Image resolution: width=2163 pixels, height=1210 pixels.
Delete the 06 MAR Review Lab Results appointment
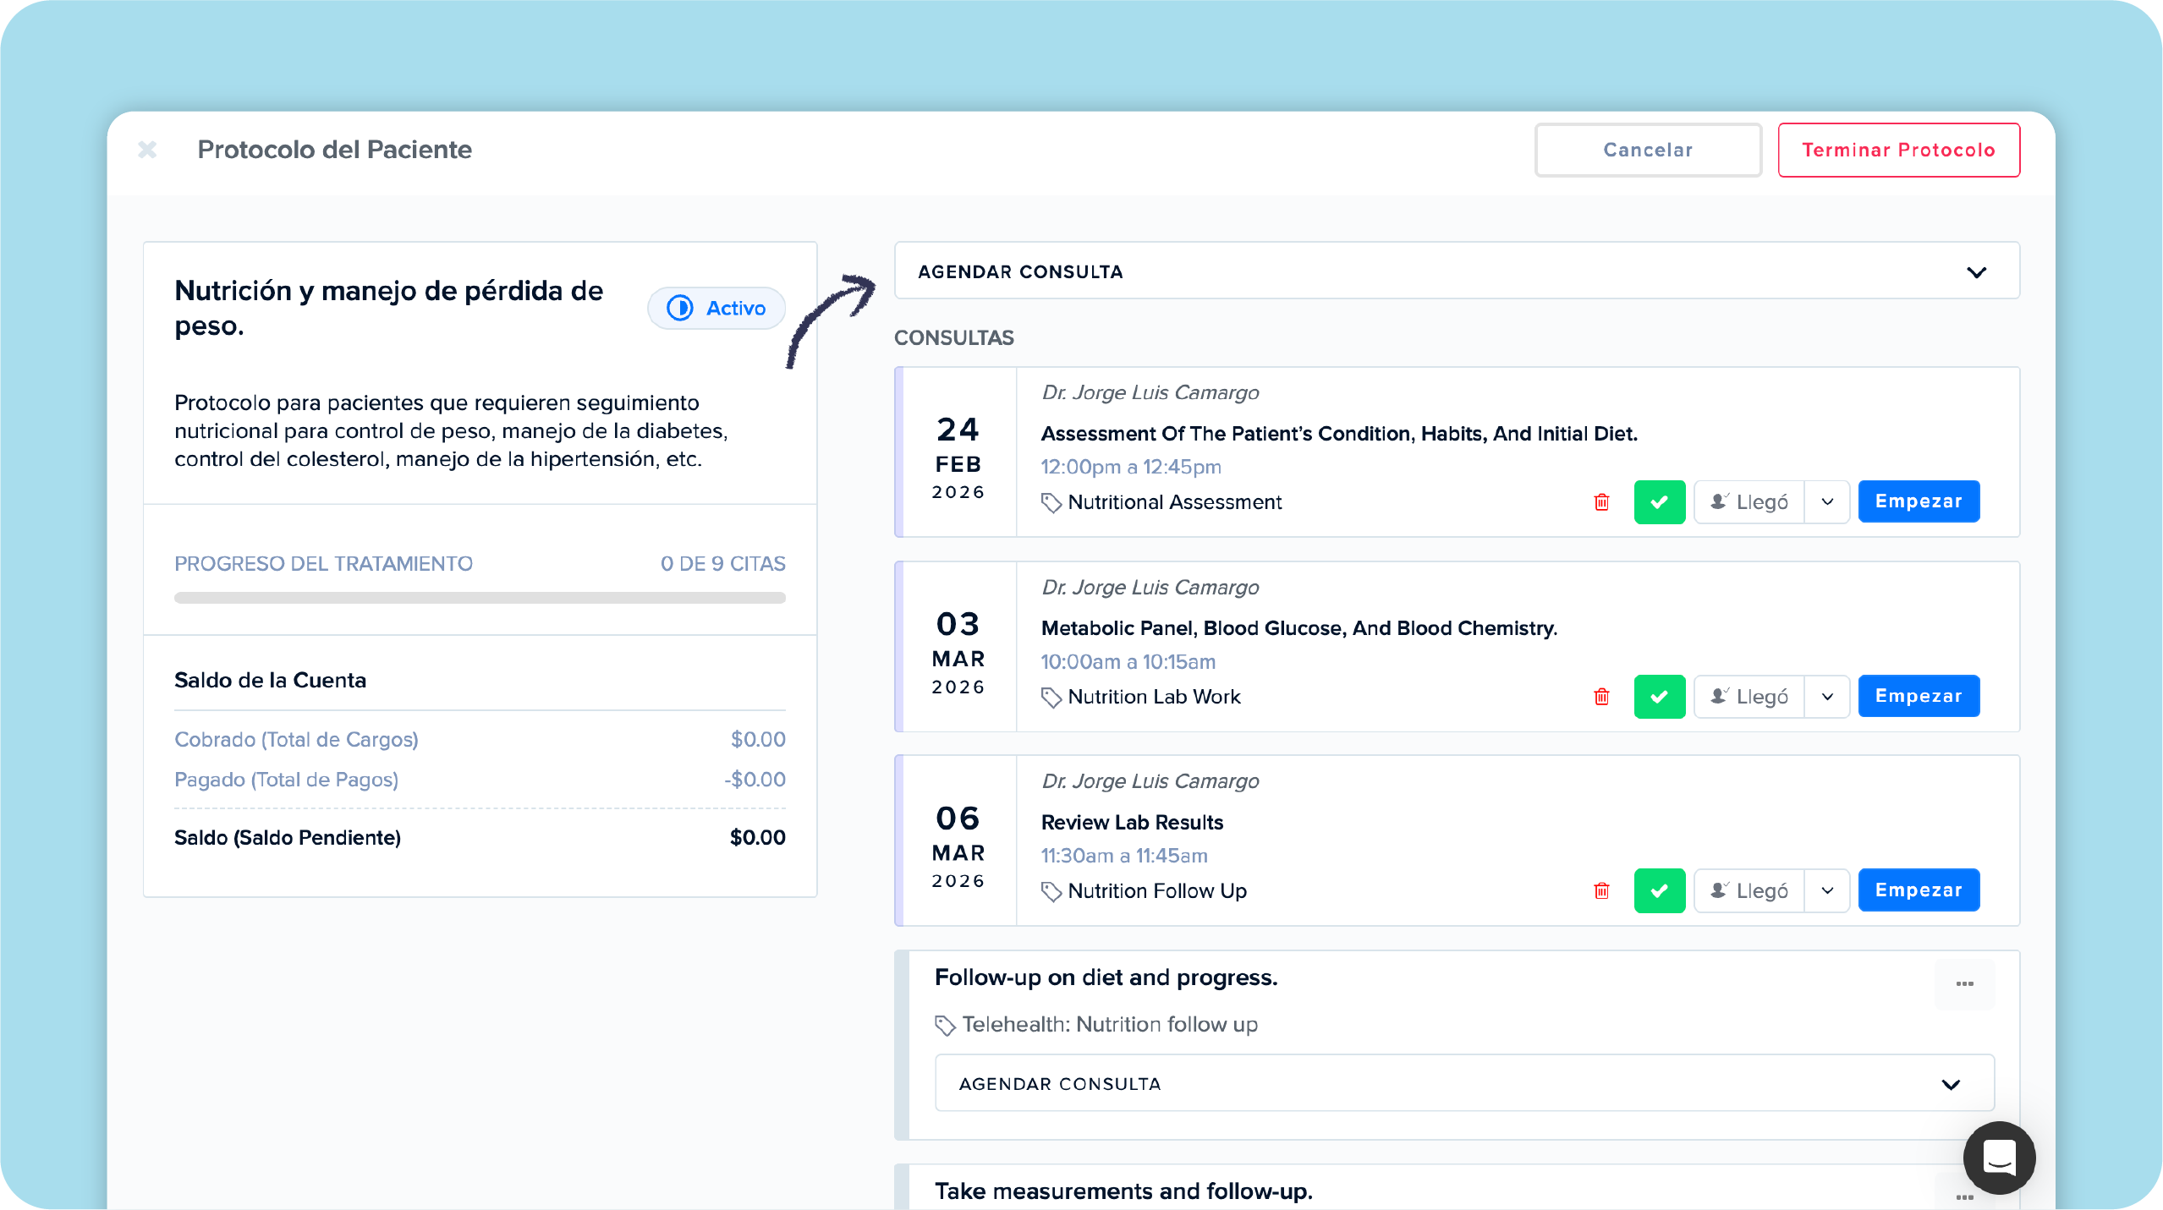coord(1601,890)
